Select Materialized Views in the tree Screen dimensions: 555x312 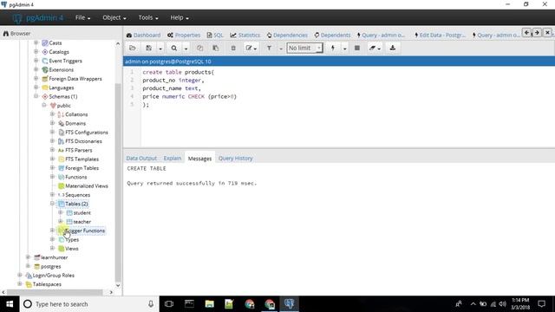point(87,185)
